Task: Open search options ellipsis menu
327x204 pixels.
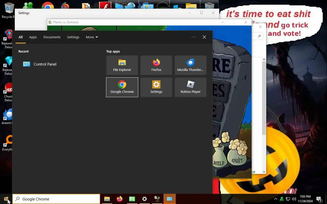Action: click(x=194, y=37)
